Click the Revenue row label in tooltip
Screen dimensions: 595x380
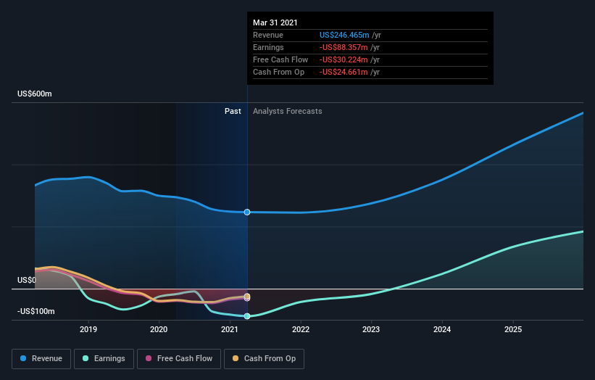(268, 35)
